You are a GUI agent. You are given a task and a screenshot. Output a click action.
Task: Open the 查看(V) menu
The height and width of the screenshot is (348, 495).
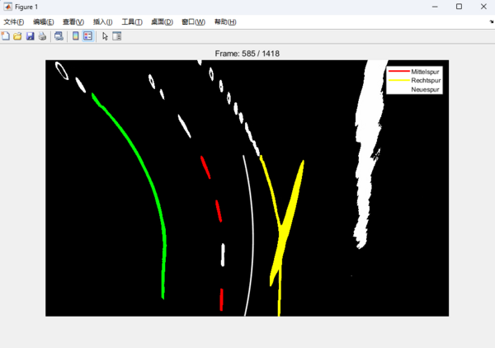pos(73,21)
